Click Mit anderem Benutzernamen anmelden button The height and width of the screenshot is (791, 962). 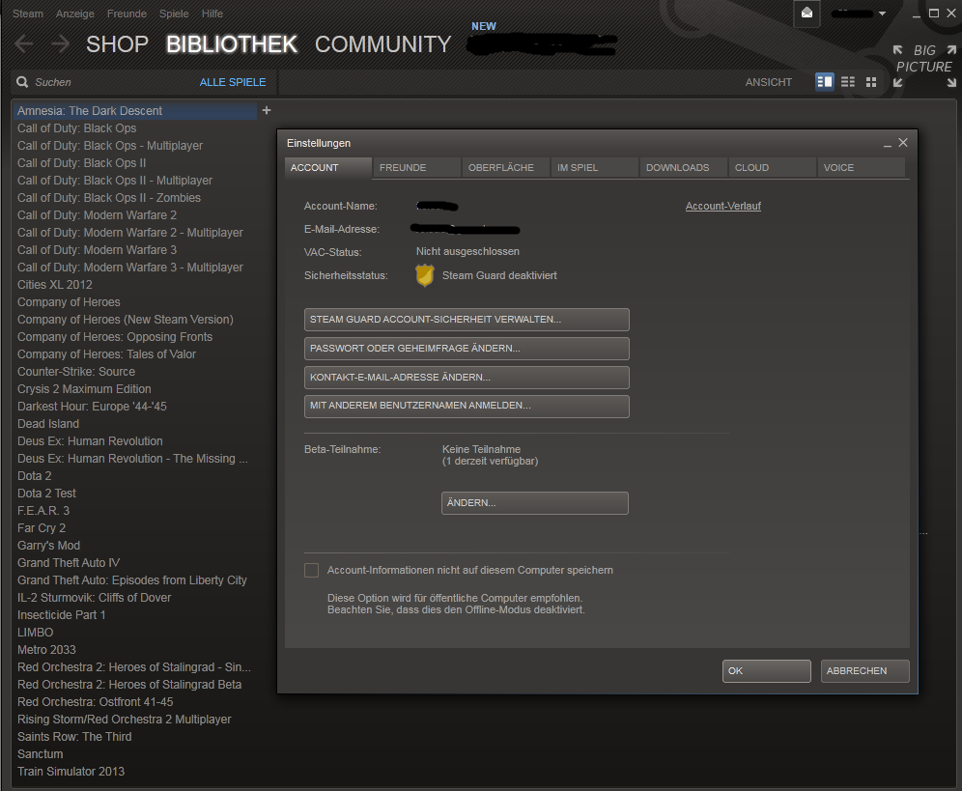tap(467, 406)
